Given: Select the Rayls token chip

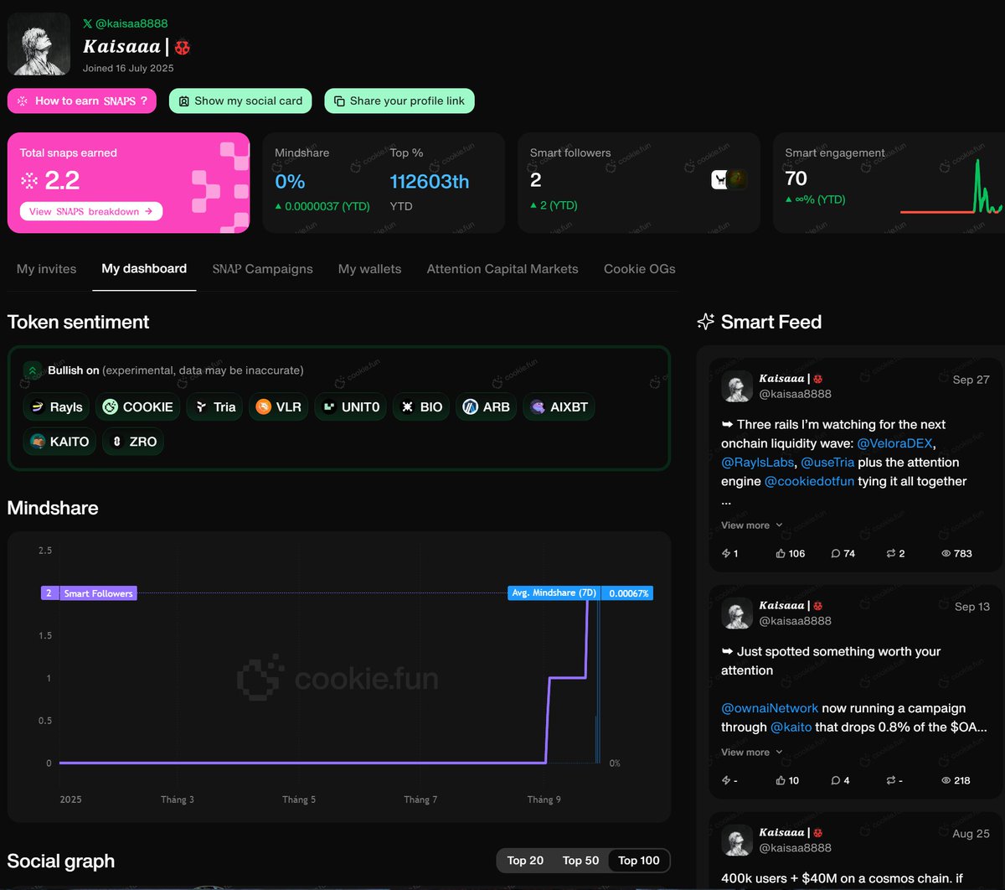Looking at the screenshot, I should click(57, 406).
